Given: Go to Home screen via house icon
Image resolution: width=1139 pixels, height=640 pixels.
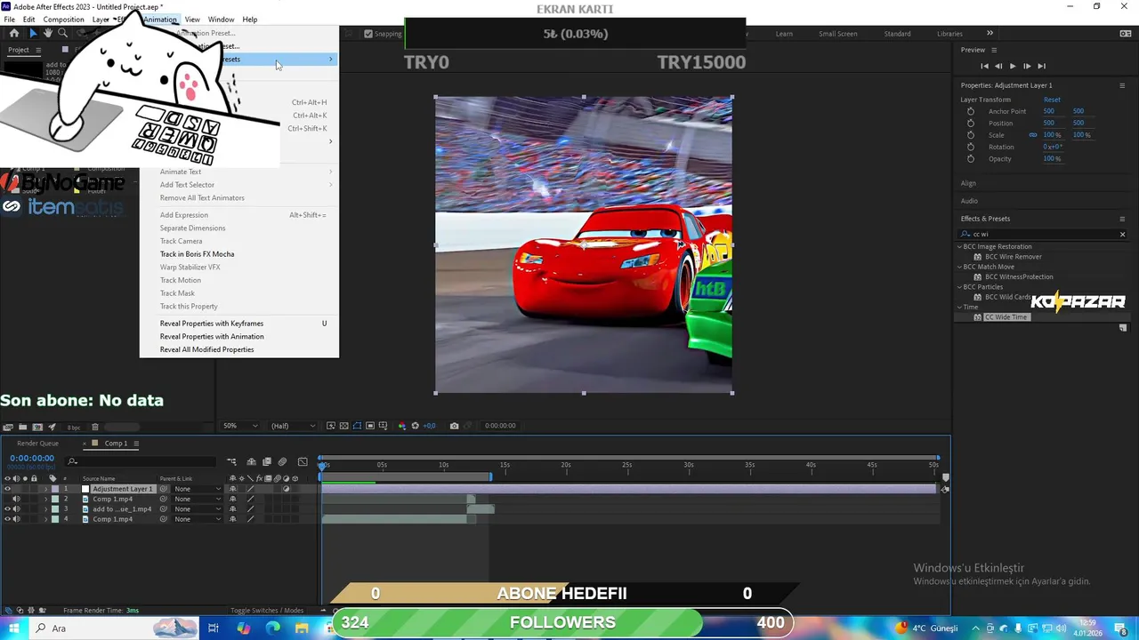Looking at the screenshot, I should pyautogui.click(x=14, y=33).
